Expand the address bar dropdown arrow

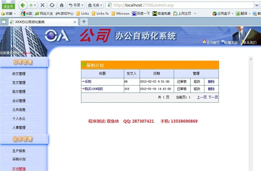click(x=257, y=5)
